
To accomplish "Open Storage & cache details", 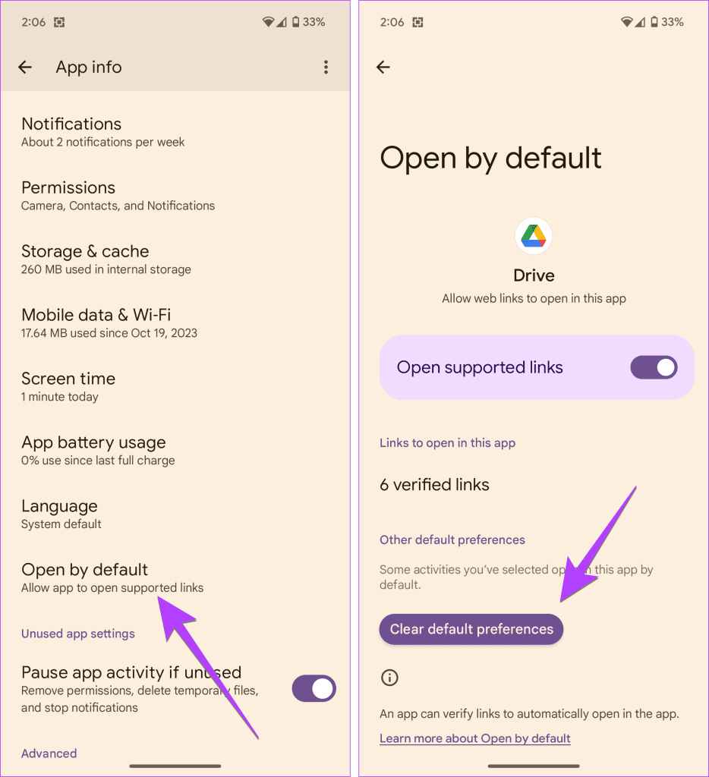I will point(175,260).
